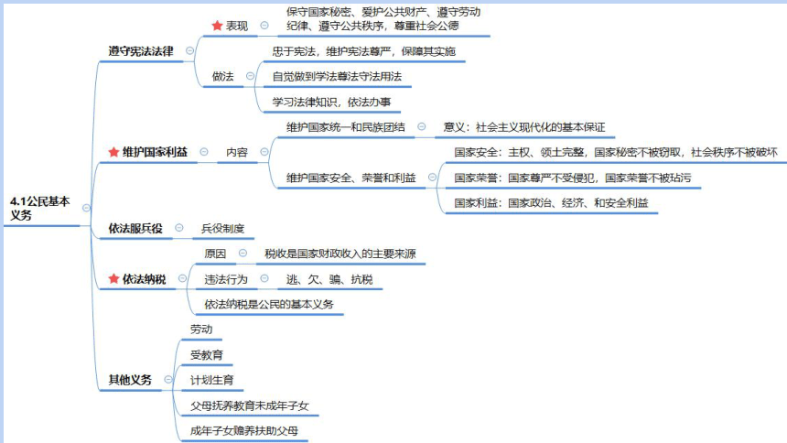Screen dimensions: 787x443
Task: Collapse the 做法 node toggle
Action: coord(250,76)
